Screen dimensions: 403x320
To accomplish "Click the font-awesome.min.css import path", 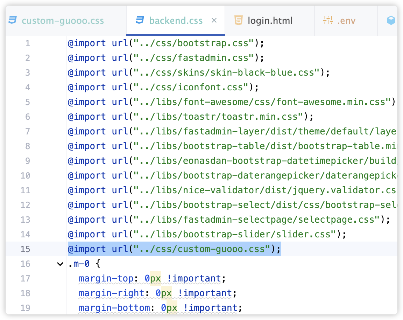I will click(262, 102).
